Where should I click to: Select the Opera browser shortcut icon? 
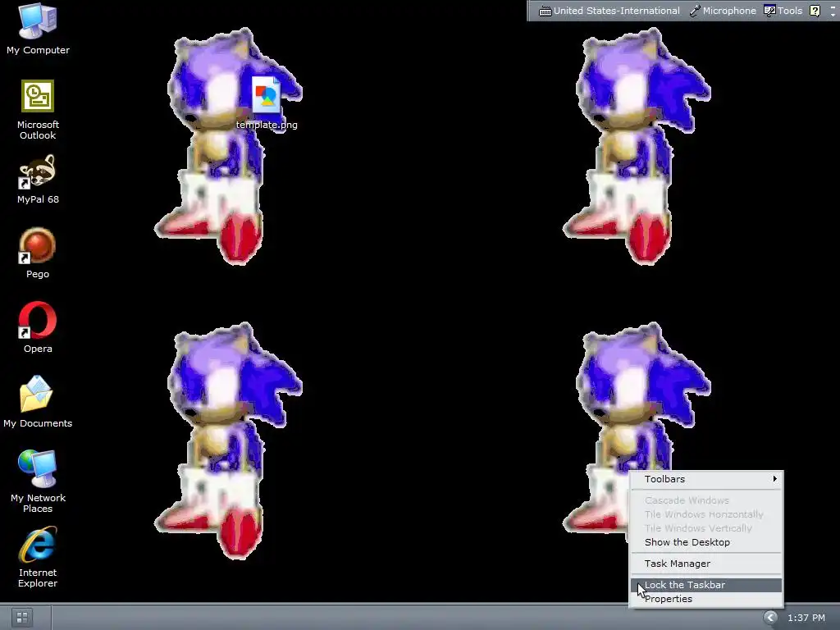(38, 321)
